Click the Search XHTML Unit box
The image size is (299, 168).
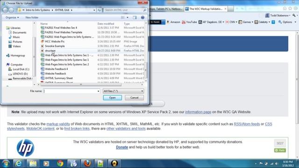pos(125,10)
